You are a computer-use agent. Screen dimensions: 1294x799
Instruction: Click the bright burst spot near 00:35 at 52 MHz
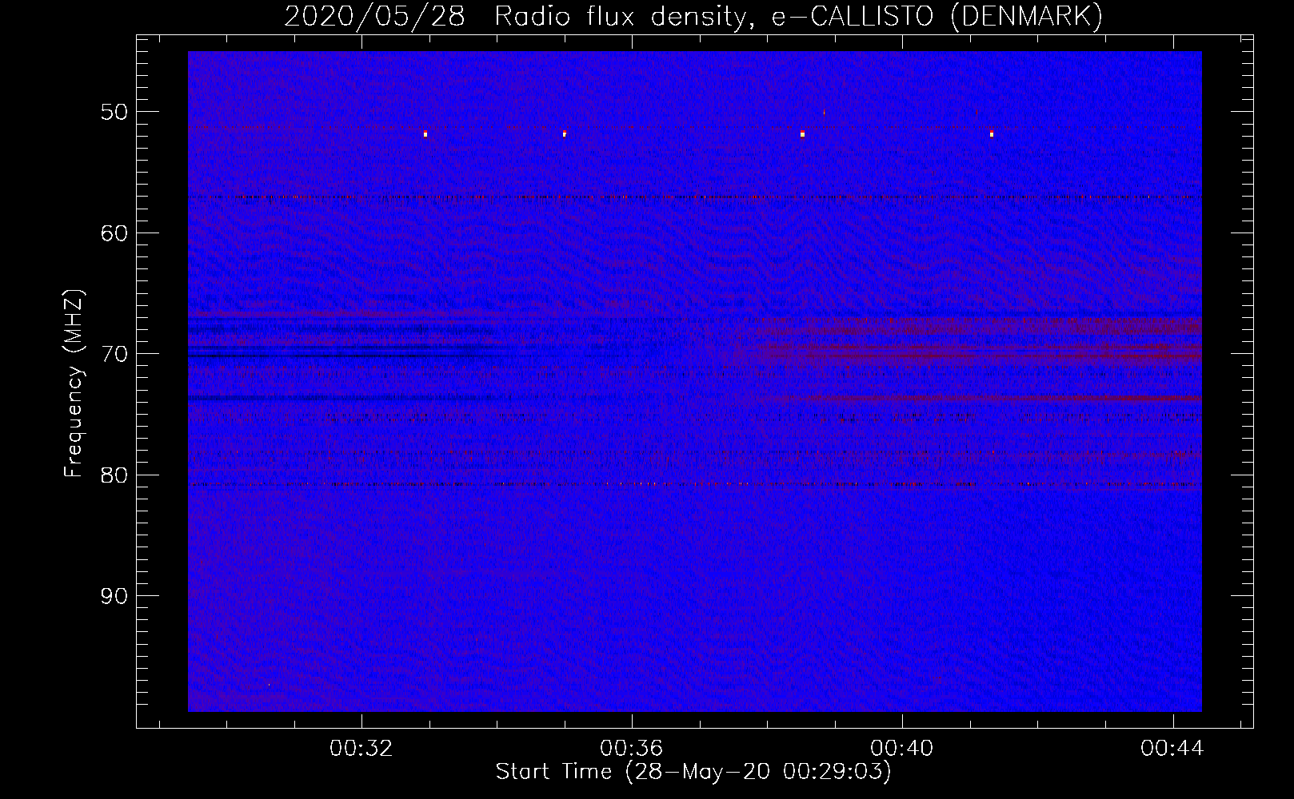coord(565,134)
